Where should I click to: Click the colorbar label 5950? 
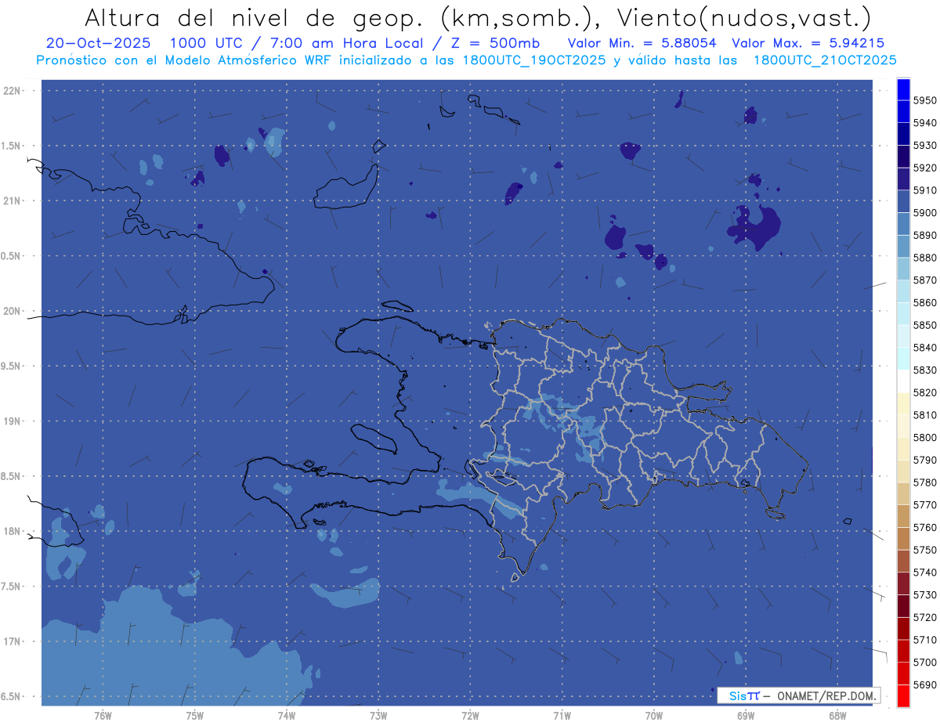924,100
